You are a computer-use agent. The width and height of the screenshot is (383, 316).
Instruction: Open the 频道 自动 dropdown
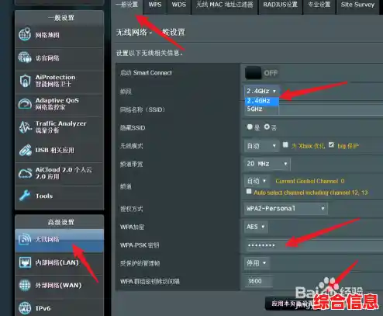[257, 181]
